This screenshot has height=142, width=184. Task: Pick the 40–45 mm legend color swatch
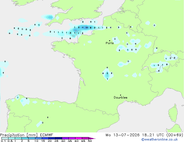tap(79, 138)
